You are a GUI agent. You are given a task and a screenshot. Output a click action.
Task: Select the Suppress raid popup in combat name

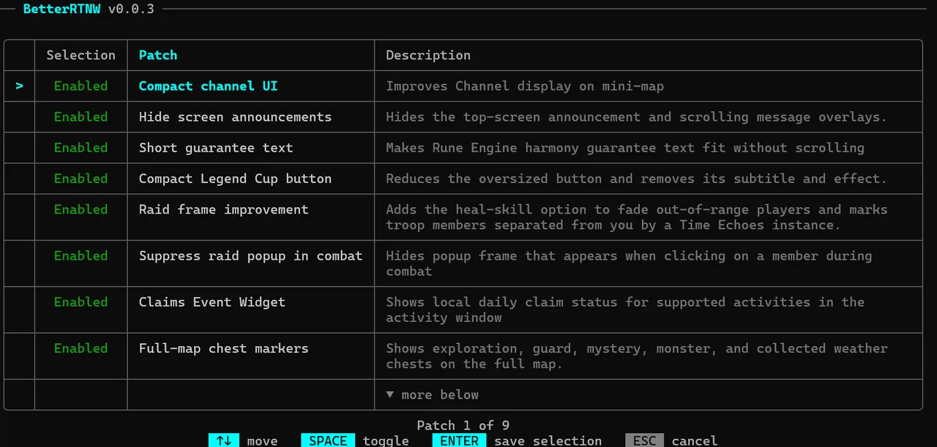[250, 255]
